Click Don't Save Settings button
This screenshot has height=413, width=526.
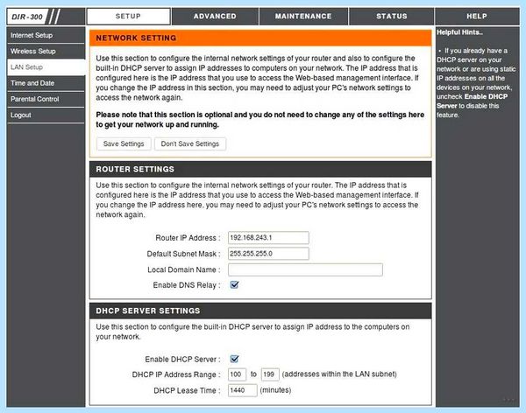click(190, 143)
